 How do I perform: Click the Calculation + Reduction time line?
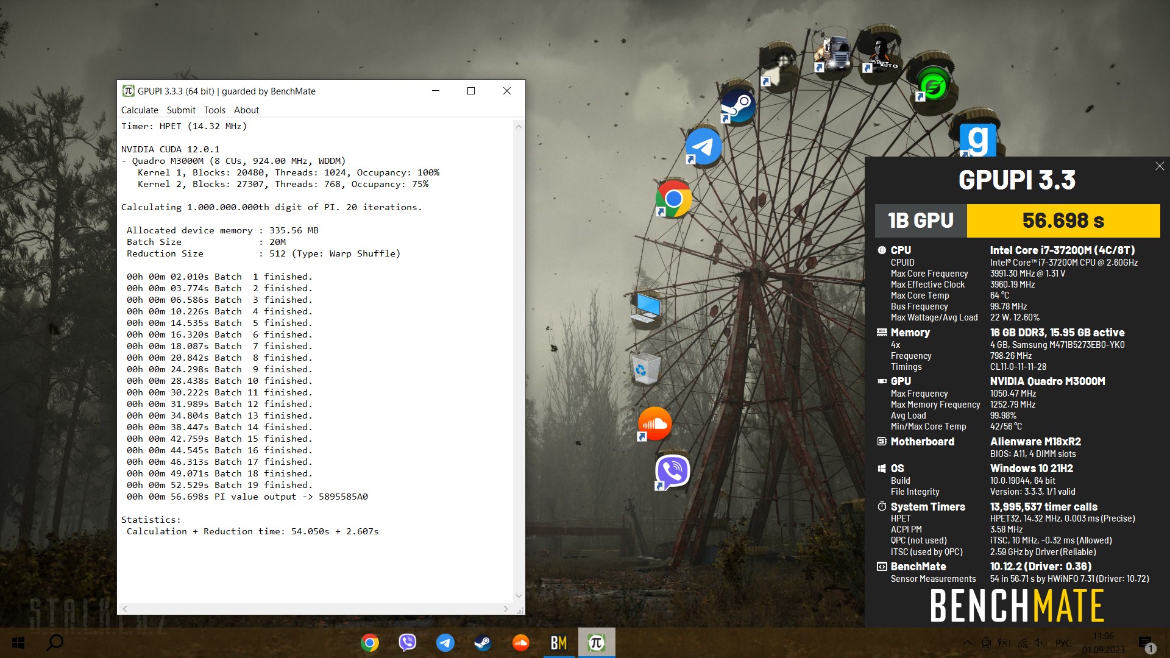pyautogui.click(x=252, y=532)
